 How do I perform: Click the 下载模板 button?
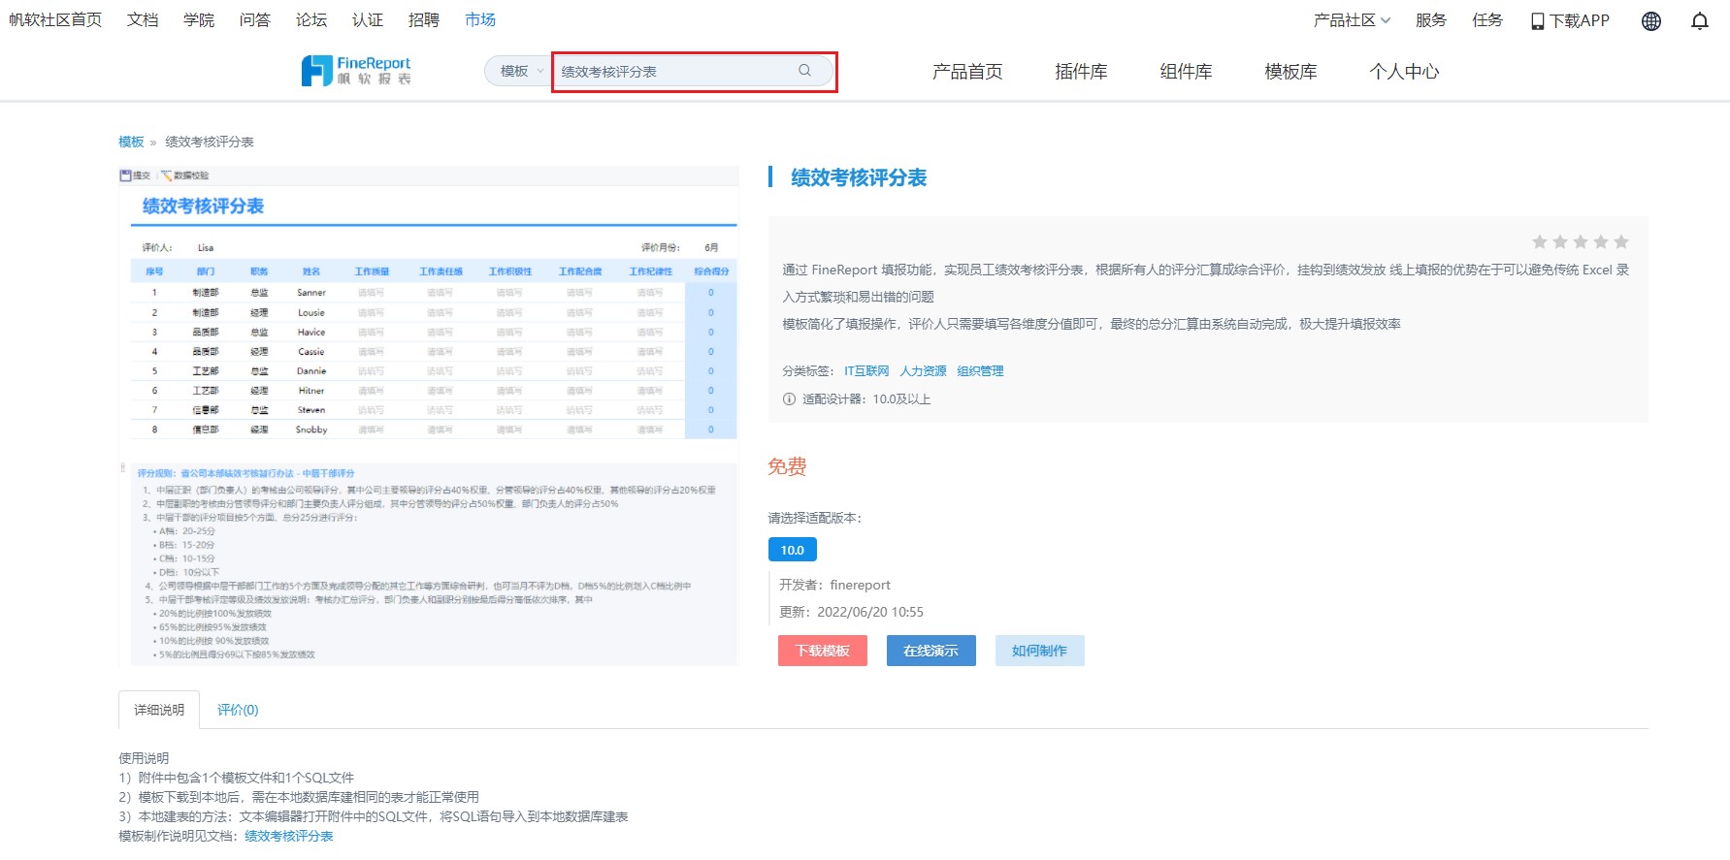[823, 651]
